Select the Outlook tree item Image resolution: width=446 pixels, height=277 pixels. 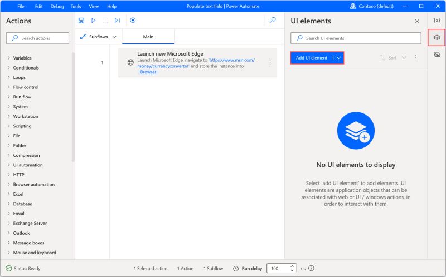click(22, 233)
